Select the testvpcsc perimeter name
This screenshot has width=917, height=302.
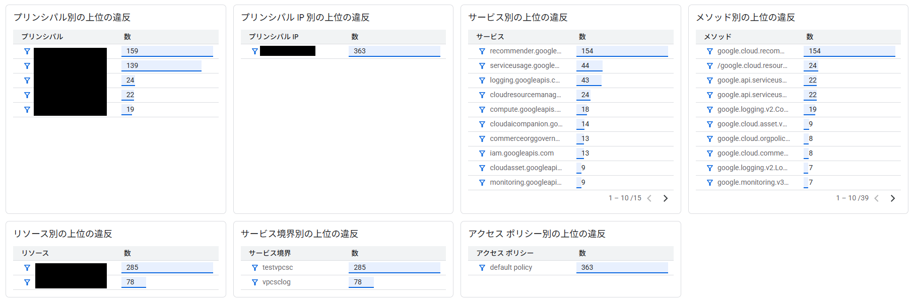(278, 267)
